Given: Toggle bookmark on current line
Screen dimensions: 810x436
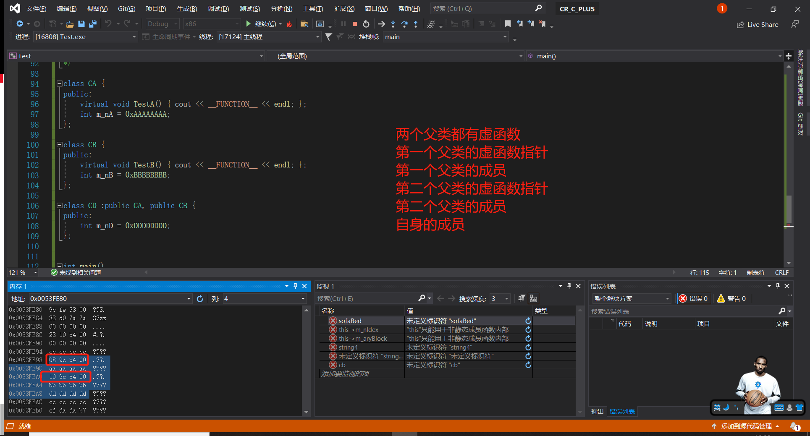Looking at the screenshot, I should point(508,24).
